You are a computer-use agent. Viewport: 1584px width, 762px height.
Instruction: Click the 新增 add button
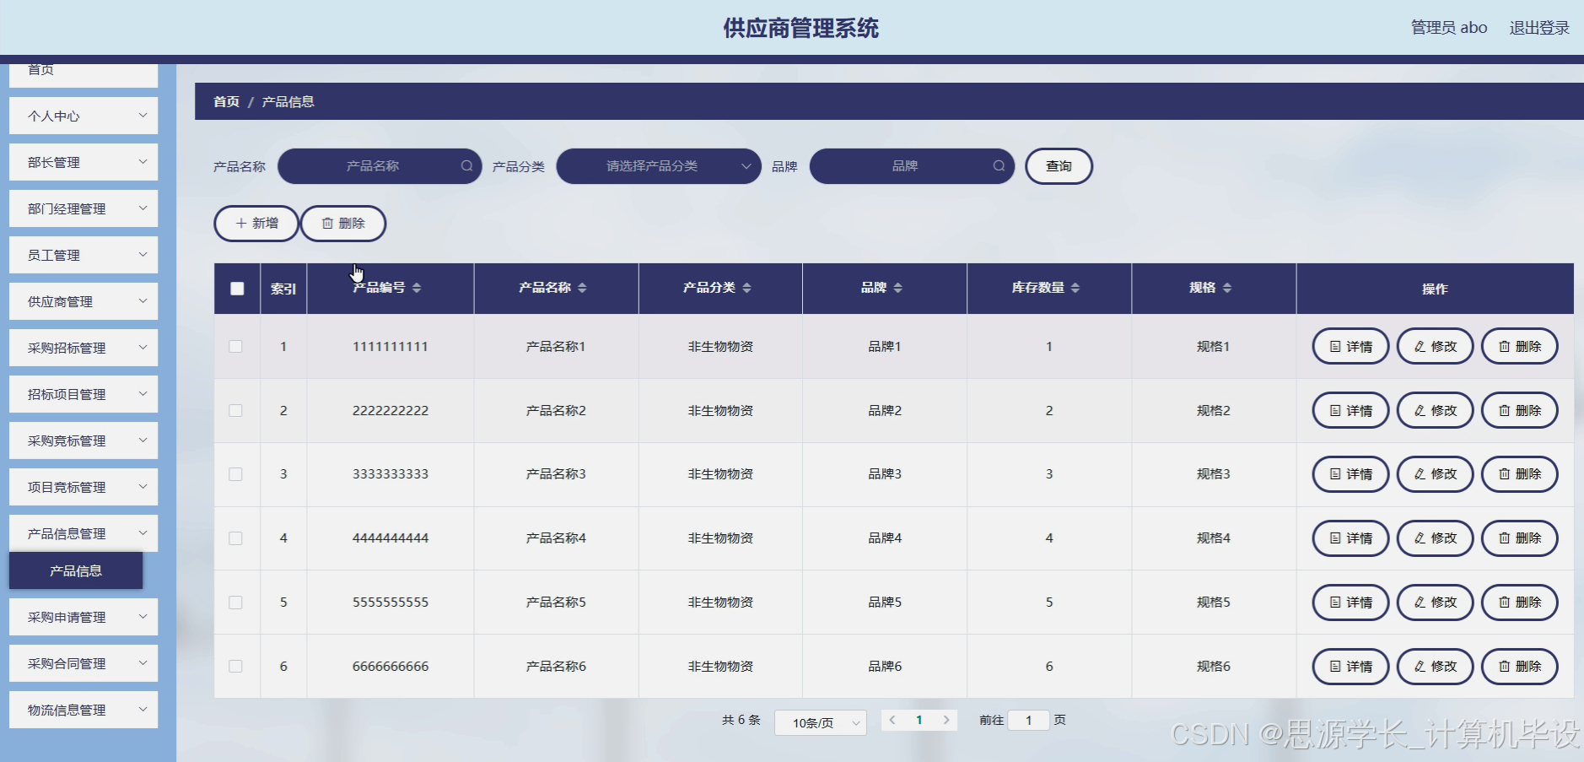[256, 224]
